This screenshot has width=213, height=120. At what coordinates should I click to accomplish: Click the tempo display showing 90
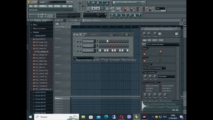coord(110,9)
